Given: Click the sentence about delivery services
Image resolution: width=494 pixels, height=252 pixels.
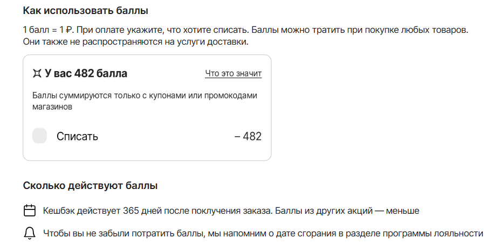Looking at the screenshot, I should pyautogui.click(x=135, y=42).
